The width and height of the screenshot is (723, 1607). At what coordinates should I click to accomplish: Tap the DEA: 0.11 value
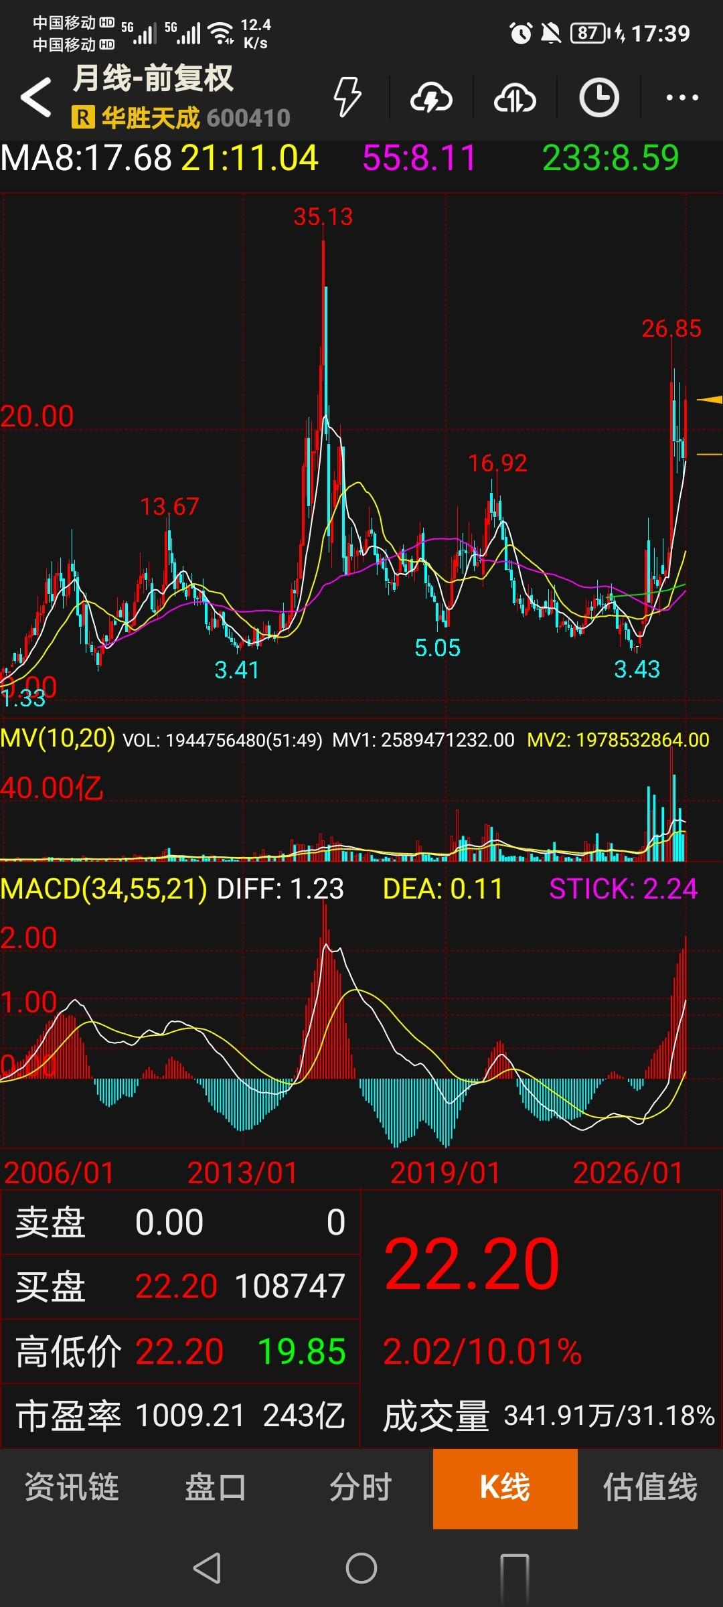point(443,889)
